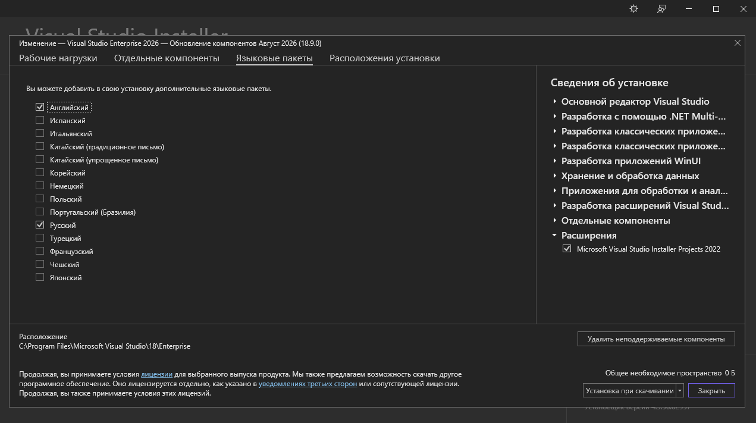Enable the Французский language pack
The image size is (756, 423).
click(40, 251)
